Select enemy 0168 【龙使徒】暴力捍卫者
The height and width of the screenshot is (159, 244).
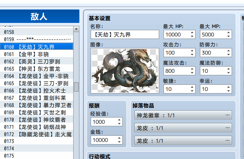[x=36, y=105]
